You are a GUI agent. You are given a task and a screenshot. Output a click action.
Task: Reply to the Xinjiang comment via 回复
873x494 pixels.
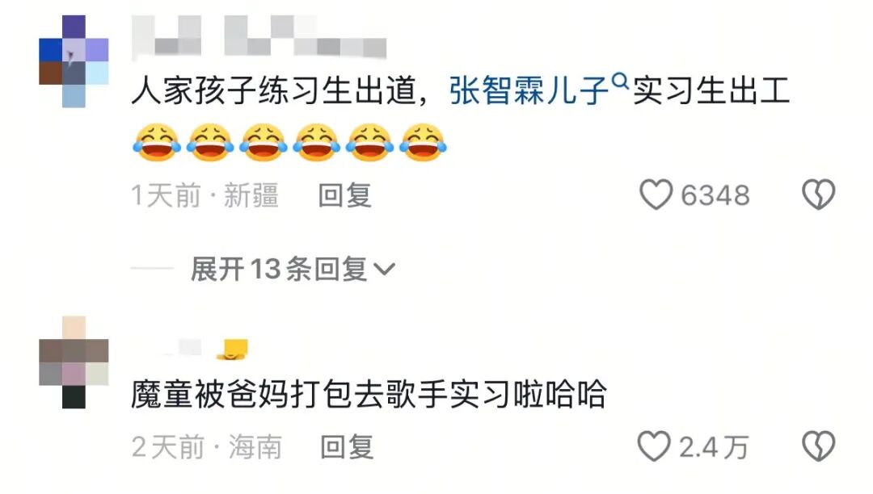pos(344,195)
